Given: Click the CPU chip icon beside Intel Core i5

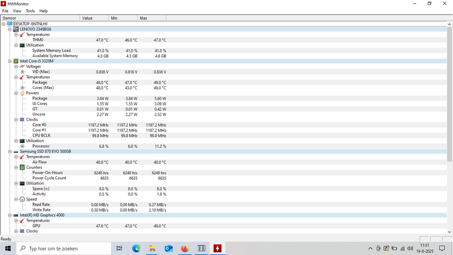Looking at the screenshot, I should 16,61.
